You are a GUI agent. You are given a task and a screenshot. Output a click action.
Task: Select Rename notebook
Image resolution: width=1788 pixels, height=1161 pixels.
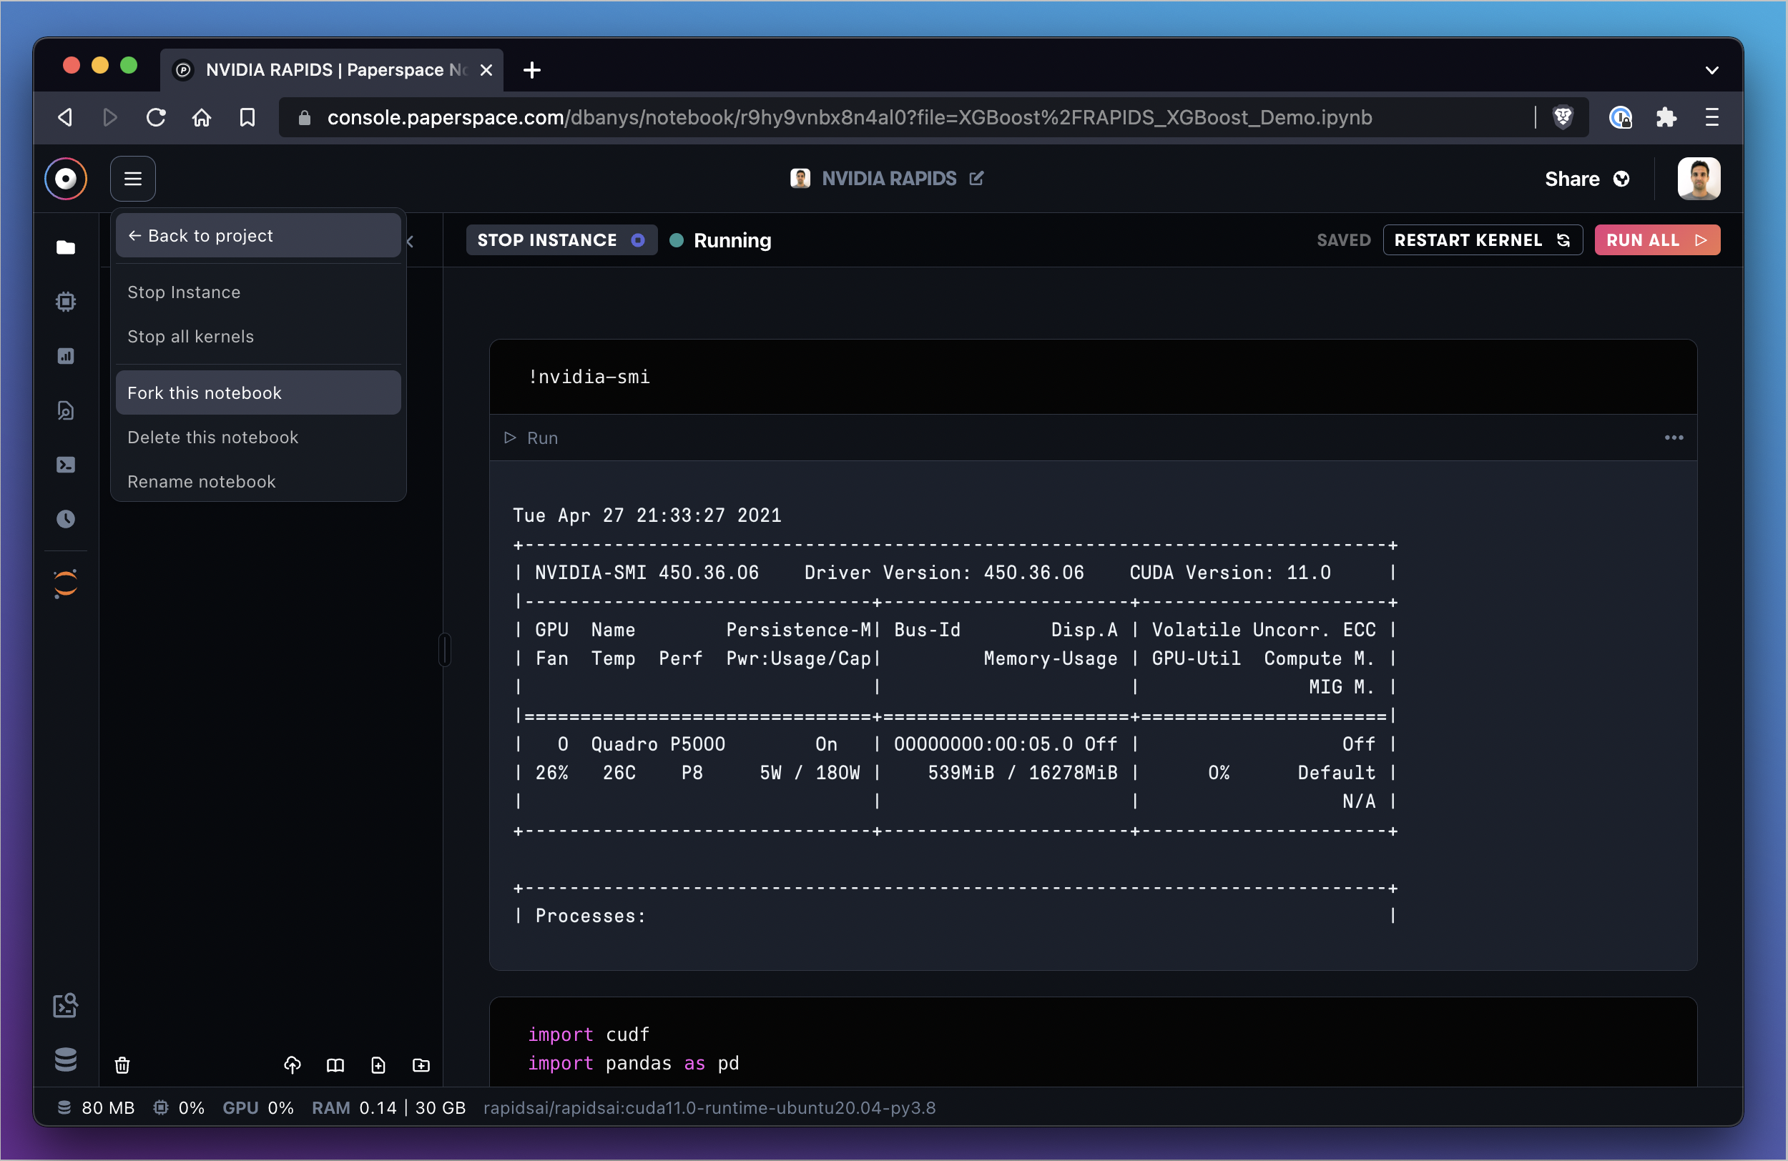(258, 481)
